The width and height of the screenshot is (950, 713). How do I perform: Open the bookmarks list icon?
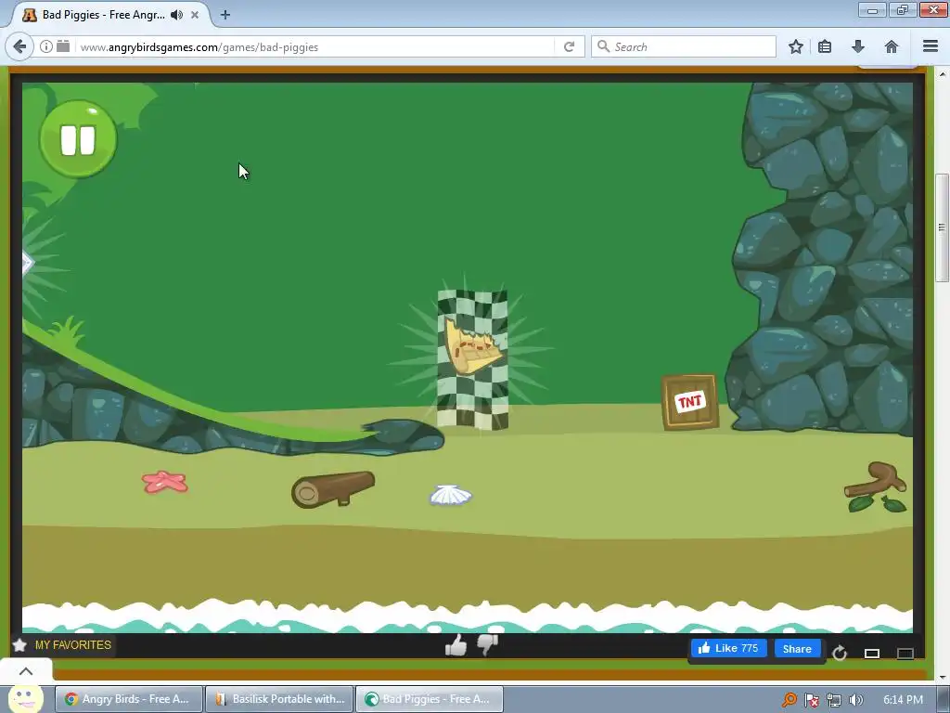(825, 46)
